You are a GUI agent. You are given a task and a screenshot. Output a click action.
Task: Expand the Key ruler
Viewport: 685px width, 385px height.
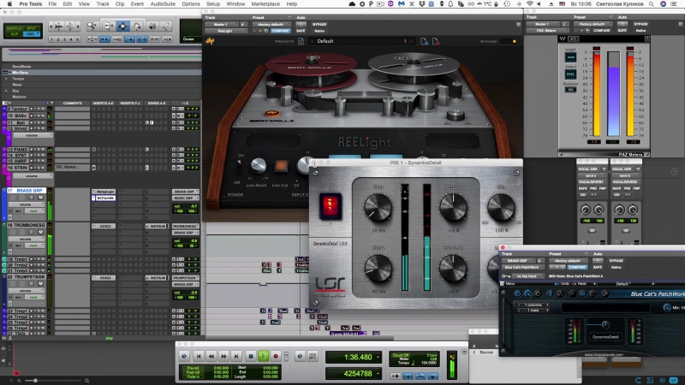click(6, 91)
